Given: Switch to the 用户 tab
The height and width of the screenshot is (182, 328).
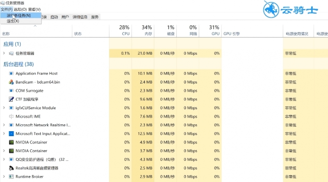Looking at the screenshot, I should (x=65, y=17).
